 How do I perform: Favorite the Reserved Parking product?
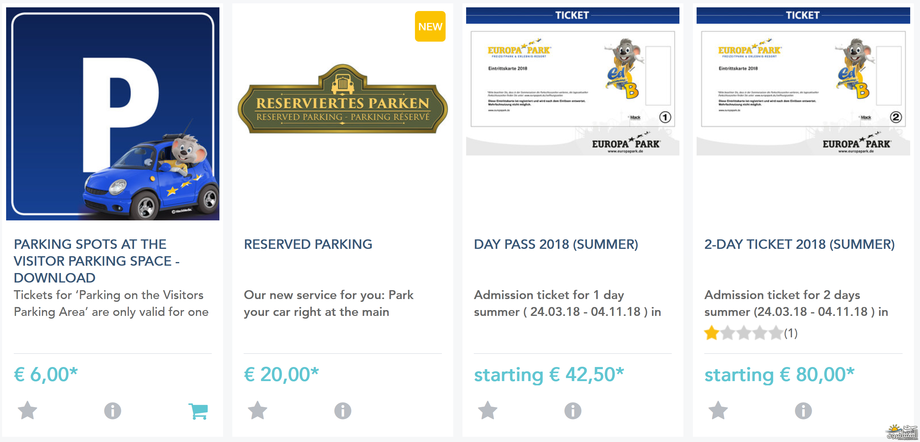[257, 410]
